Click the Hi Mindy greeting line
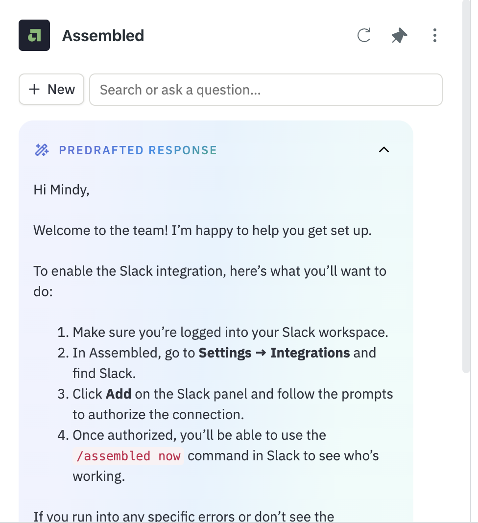The width and height of the screenshot is (478, 523). tap(61, 190)
